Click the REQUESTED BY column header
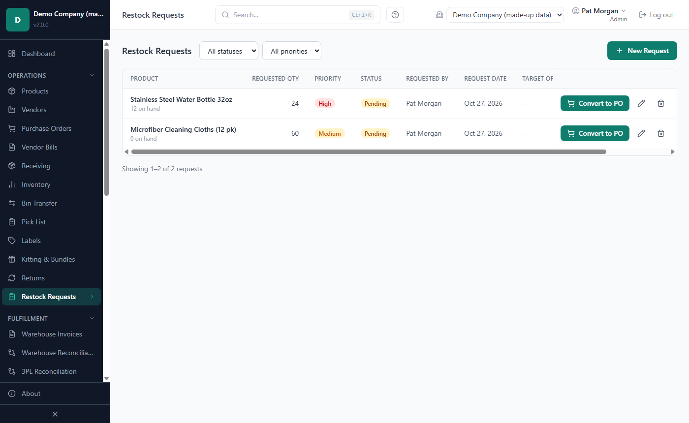Image resolution: width=689 pixels, height=423 pixels. (427, 79)
